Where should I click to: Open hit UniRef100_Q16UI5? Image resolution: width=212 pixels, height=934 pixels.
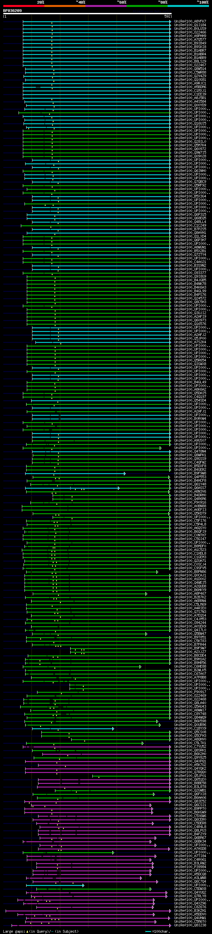pos(190,123)
